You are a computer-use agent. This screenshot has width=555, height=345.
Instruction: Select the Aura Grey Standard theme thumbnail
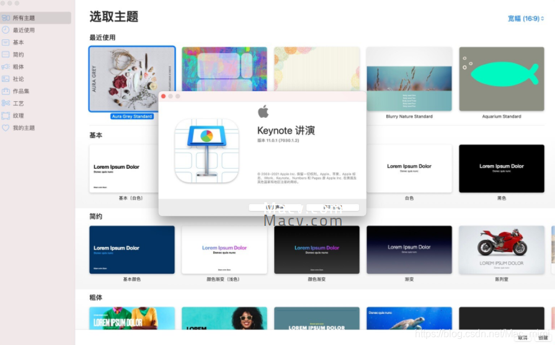(132, 79)
